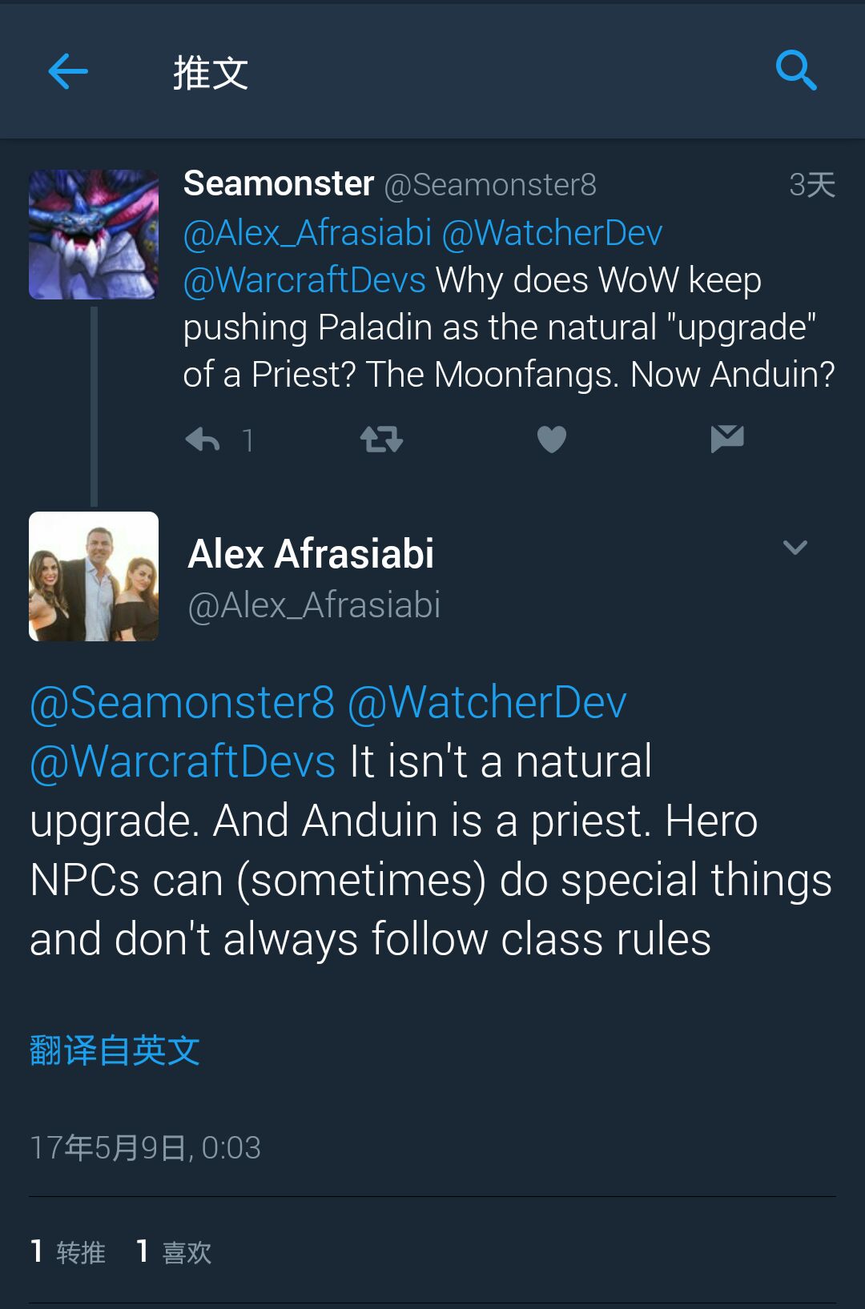Like Seamonster's tweet with the heart
The image size is (865, 1309).
pos(551,440)
